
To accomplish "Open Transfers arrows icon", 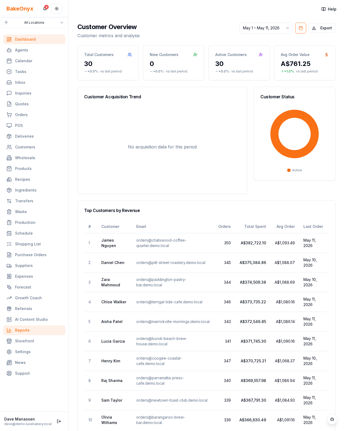I will tap(9, 201).
